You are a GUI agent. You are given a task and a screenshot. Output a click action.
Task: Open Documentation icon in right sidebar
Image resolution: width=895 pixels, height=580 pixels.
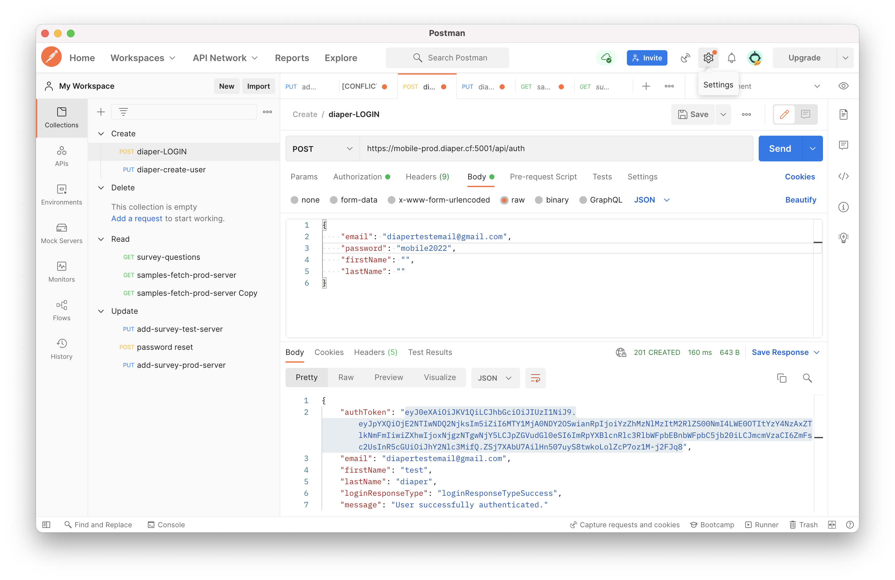pyautogui.click(x=844, y=114)
